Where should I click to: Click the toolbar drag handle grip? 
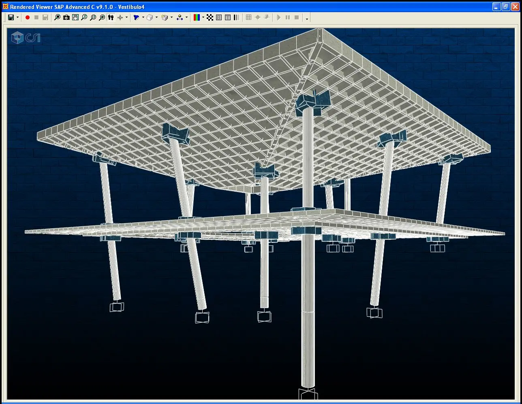point(4,17)
